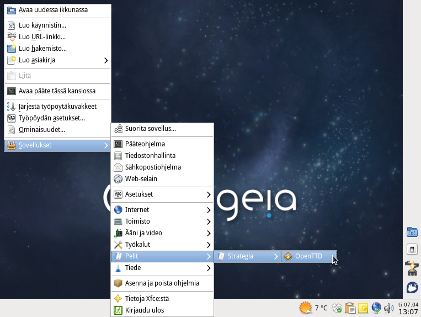The height and width of the screenshot is (317, 421).
Task: Click the power switch panel icon
Action: pos(412,250)
